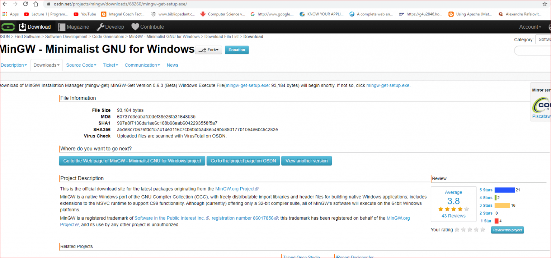This screenshot has width=551, height=258.
Task: Open the Fork dropdown
Action: pyautogui.click(x=208, y=50)
